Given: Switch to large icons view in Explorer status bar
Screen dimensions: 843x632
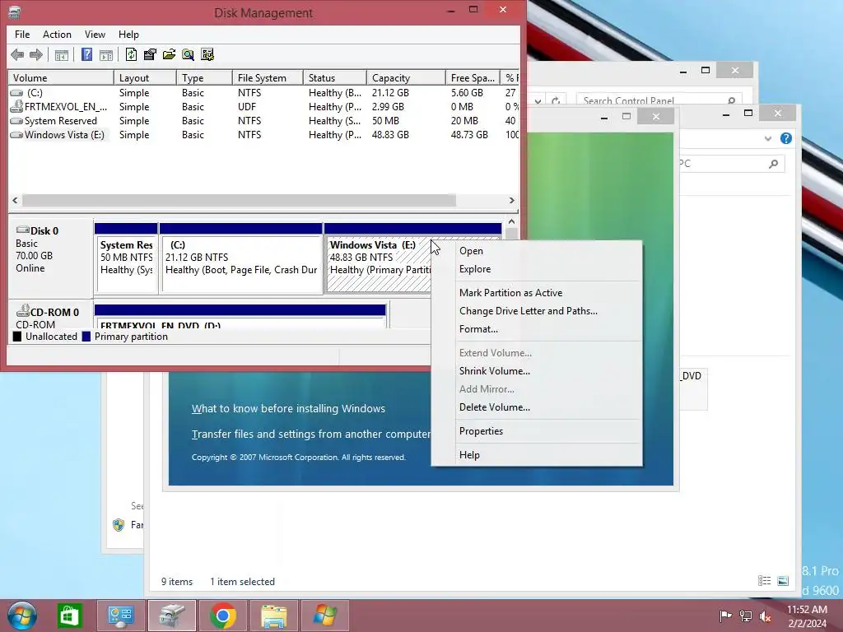Looking at the screenshot, I should [784, 581].
